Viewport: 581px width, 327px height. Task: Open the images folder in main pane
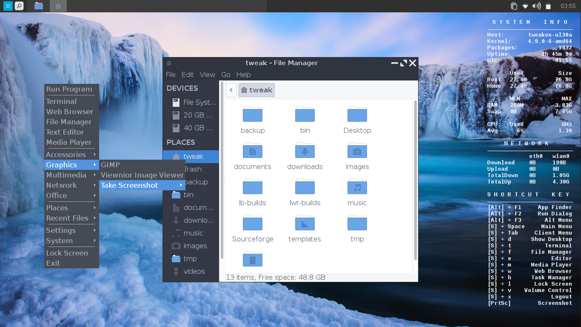[357, 151]
